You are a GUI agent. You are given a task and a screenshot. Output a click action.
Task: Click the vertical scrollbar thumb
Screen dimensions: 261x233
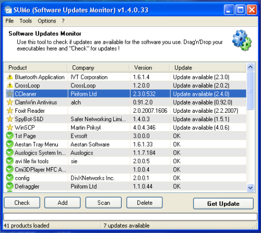251,90
